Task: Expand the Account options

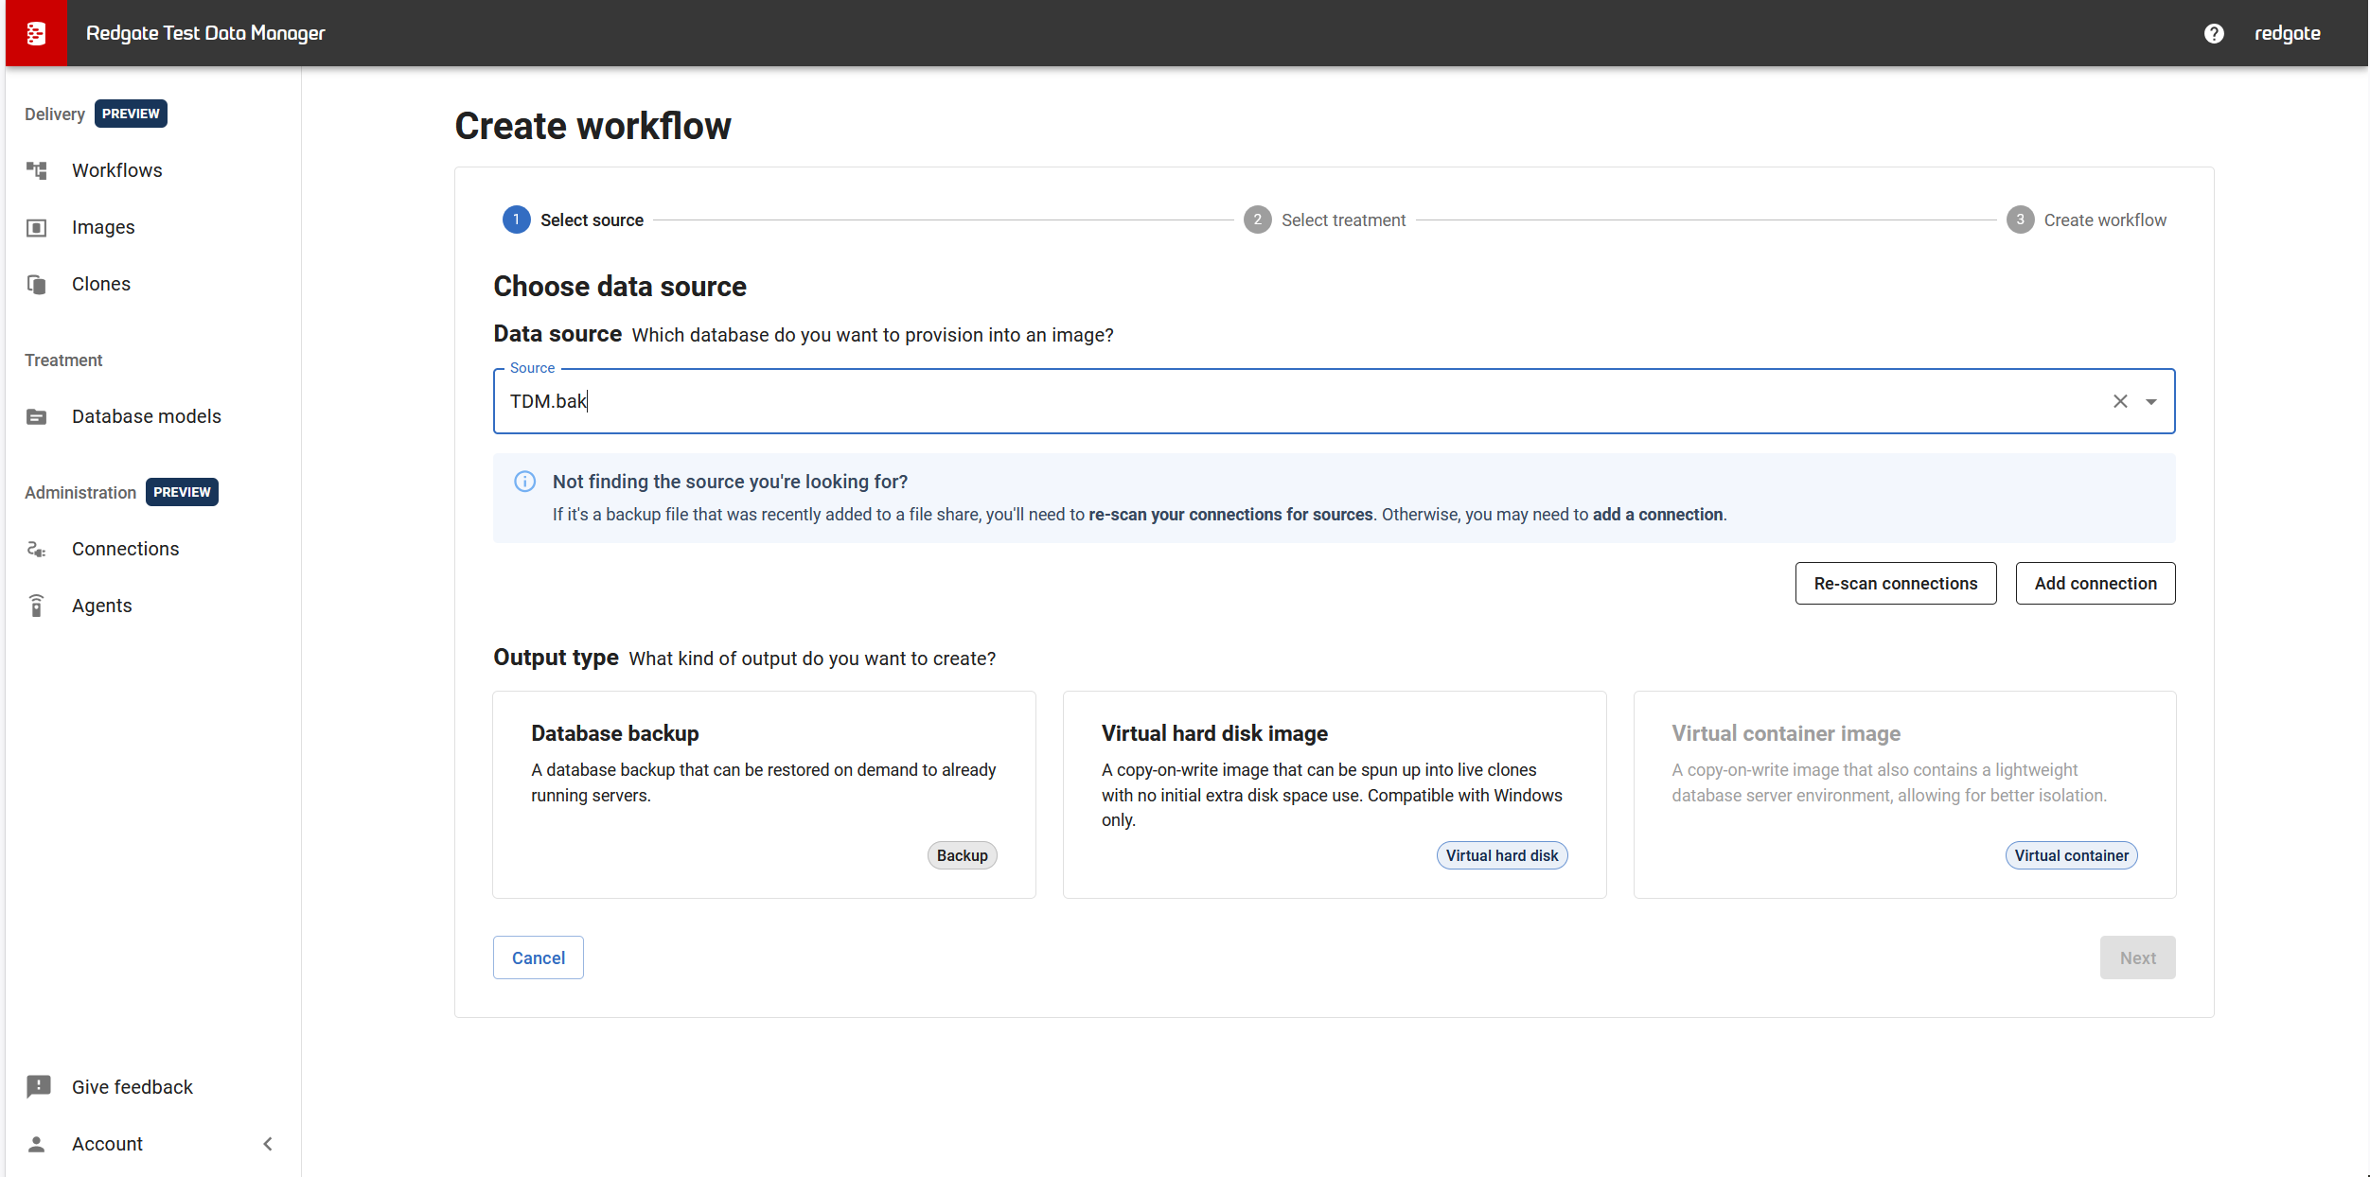Action: (107, 1143)
